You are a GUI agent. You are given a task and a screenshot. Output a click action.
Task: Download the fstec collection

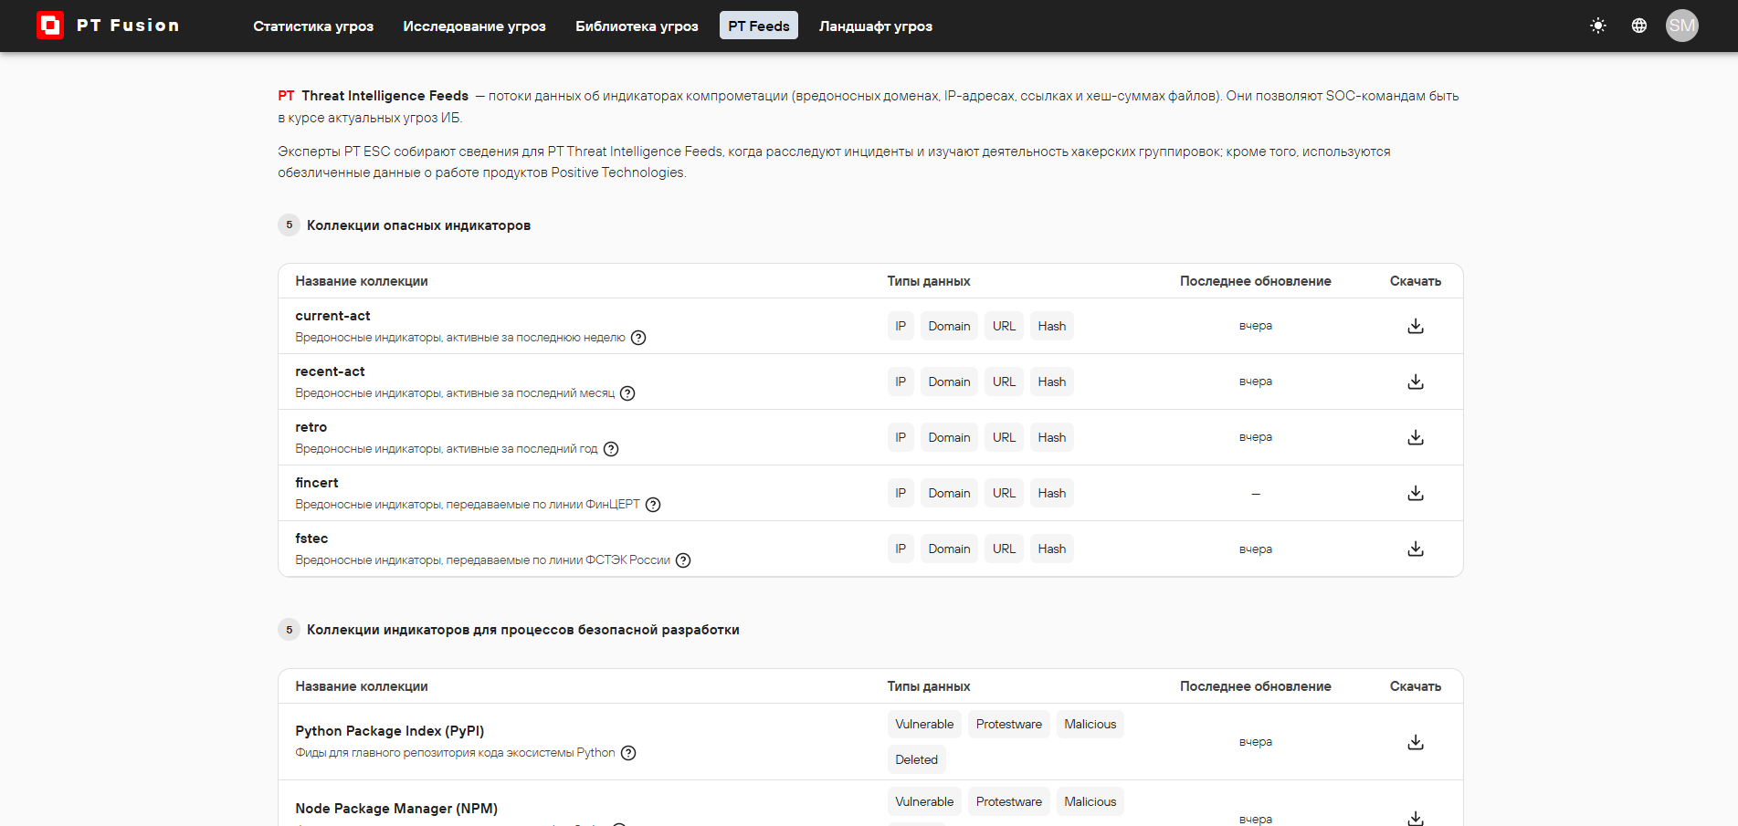pos(1416,549)
